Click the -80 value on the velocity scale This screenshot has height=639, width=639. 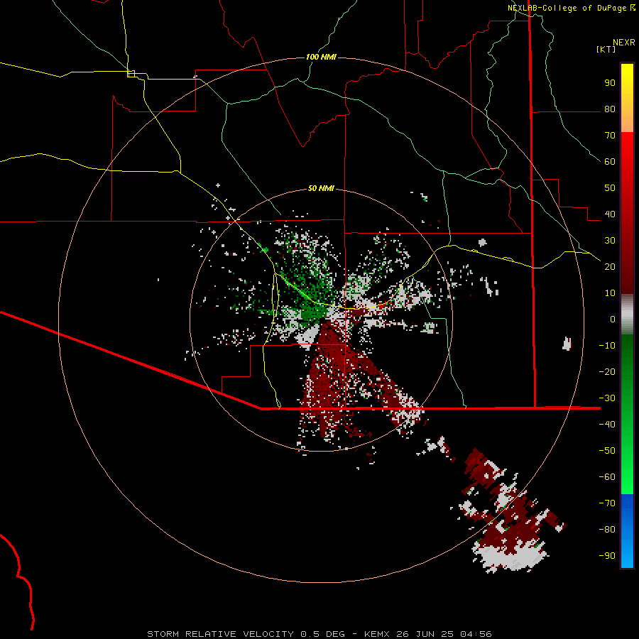[607, 530]
